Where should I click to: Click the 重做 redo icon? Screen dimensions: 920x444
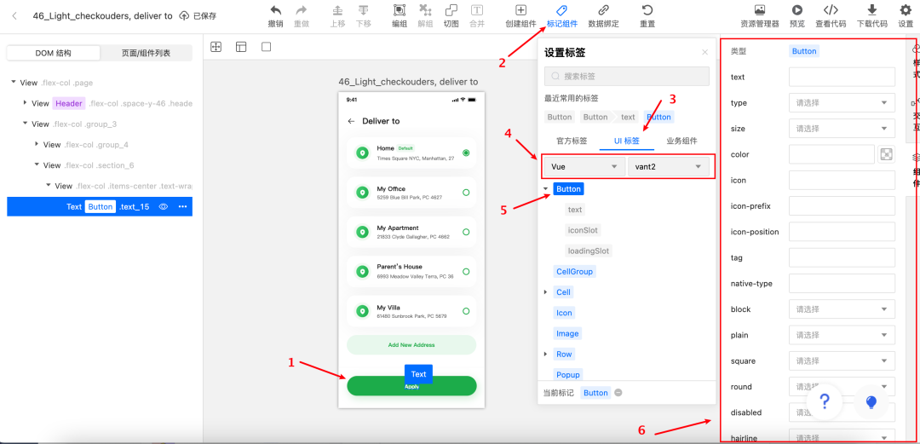tap(301, 10)
